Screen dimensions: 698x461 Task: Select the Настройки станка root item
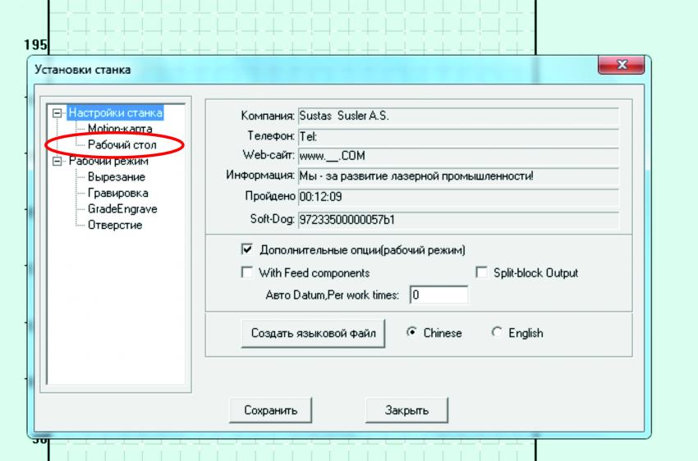pos(116,113)
